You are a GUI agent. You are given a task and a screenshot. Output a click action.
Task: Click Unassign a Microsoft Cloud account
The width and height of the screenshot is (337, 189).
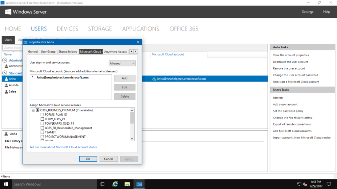(x=296, y=82)
